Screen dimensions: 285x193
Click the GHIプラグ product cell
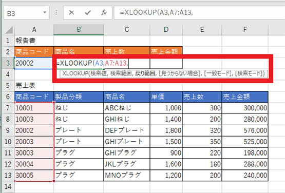127,153
